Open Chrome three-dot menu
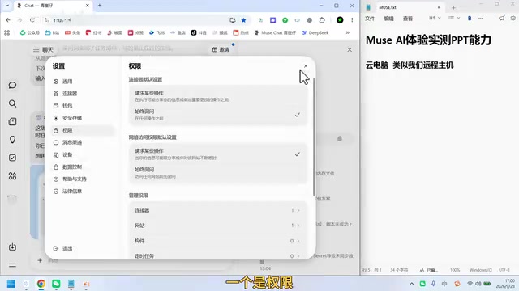 point(352,20)
